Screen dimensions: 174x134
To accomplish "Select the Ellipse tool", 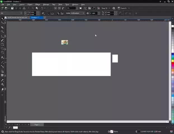I will [x=2, y=48].
